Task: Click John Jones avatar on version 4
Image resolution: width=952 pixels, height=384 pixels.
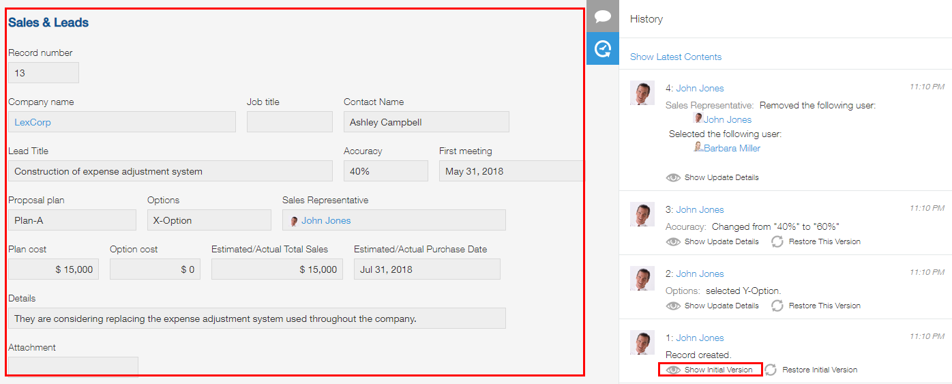Action: tap(642, 93)
